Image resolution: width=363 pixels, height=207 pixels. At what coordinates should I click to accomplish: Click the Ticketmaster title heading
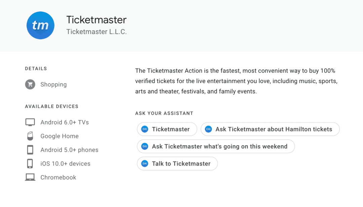pyautogui.click(x=96, y=20)
